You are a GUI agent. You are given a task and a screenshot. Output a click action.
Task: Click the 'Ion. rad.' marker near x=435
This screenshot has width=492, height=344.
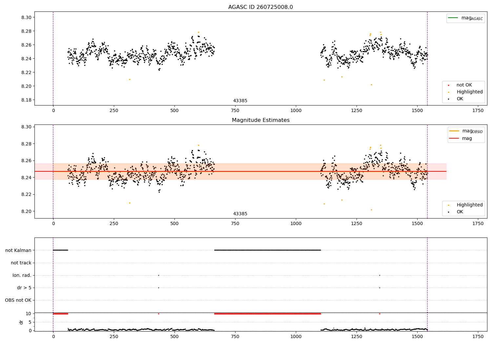click(158, 275)
